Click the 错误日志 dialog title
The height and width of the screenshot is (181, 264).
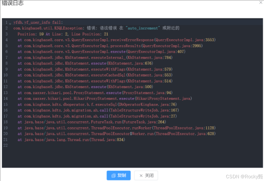tap(13, 3)
